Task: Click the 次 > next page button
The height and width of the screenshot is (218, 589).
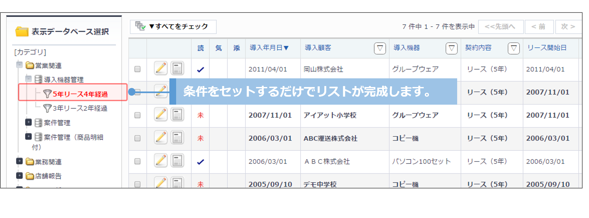Action: click(568, 27)
